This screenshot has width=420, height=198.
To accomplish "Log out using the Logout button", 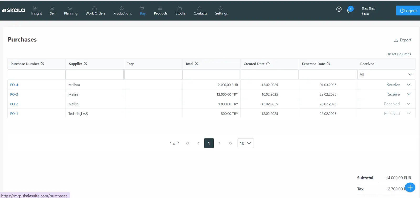I will [408, 10].
